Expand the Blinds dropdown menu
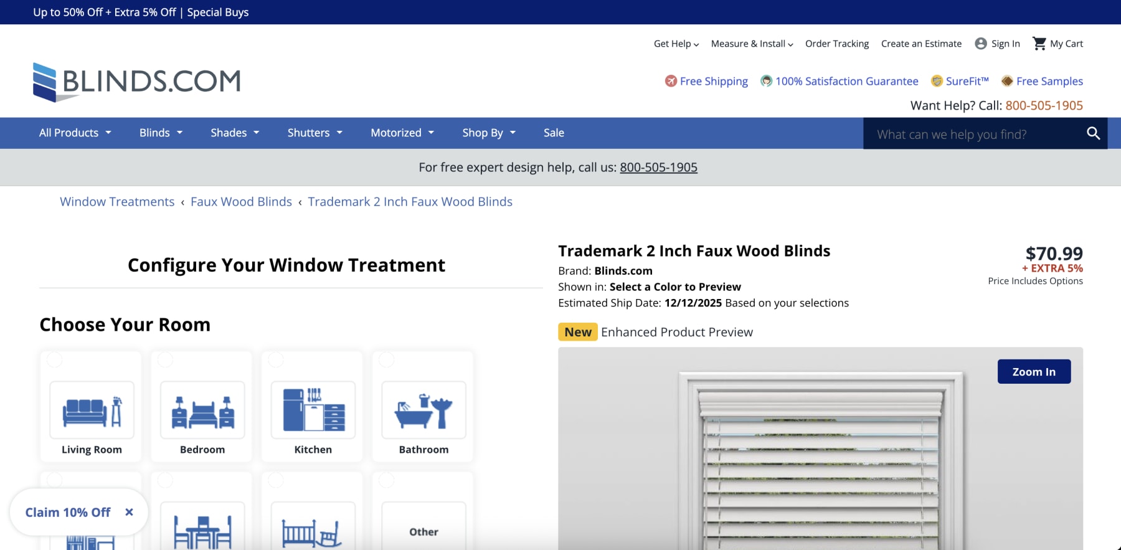Image resolution: width=1121 pixels, height=550 pixels. point(161,133)
